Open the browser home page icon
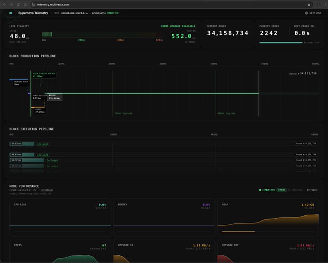 click(25, 5)
